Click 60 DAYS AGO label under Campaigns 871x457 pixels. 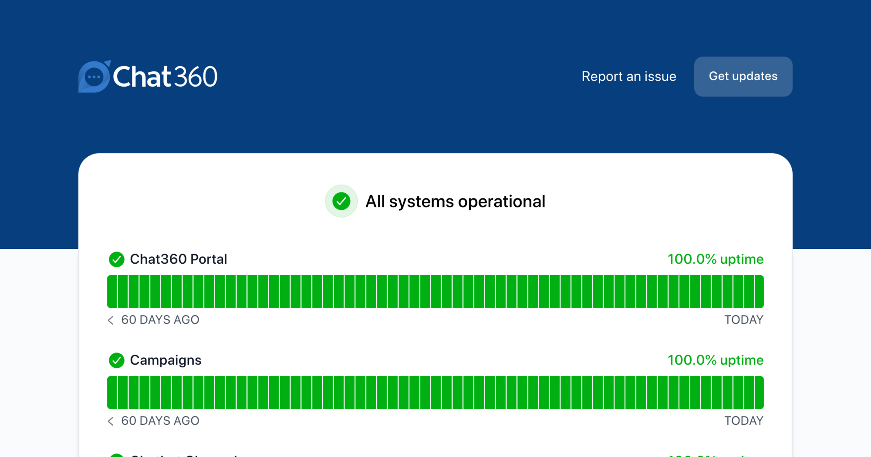pyautogui.click(x=160, y=421)
